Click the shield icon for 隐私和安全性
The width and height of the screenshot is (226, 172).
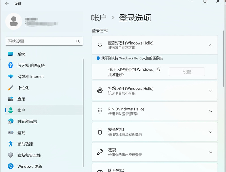[x=11, y=155]
